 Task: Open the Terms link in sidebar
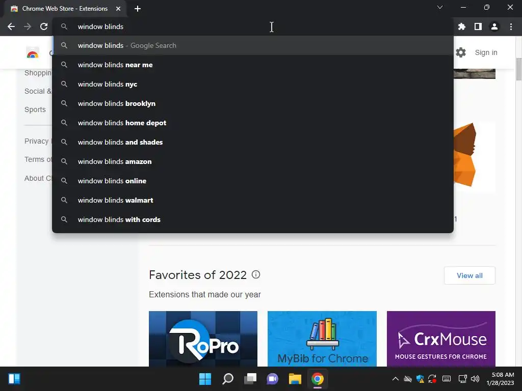(x=38, y=159)
